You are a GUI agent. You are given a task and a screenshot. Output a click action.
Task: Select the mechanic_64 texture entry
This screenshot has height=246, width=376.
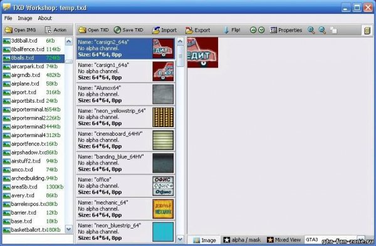pyautogui.click(x=126, y=209)
